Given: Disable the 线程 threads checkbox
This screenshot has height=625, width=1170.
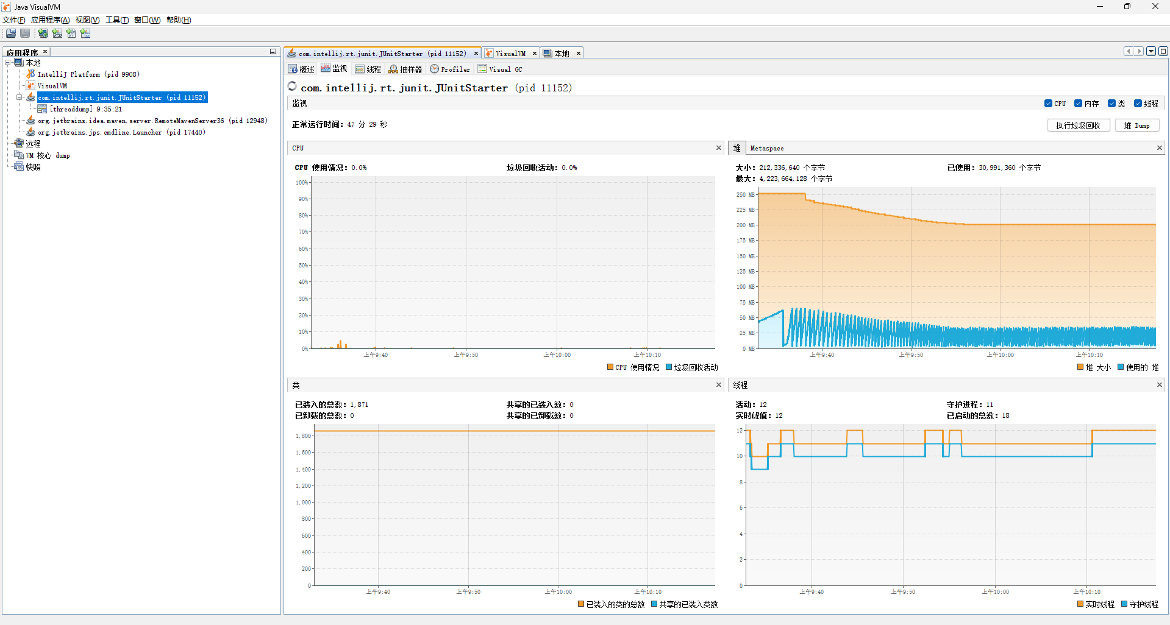Looking at the screenshot, I should [x=1138, y=104].
